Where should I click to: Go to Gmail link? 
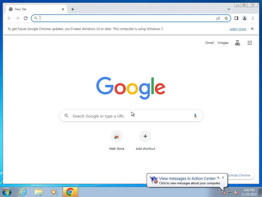(209, 43)
